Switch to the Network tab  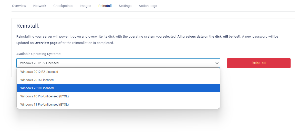pos(40,6)
